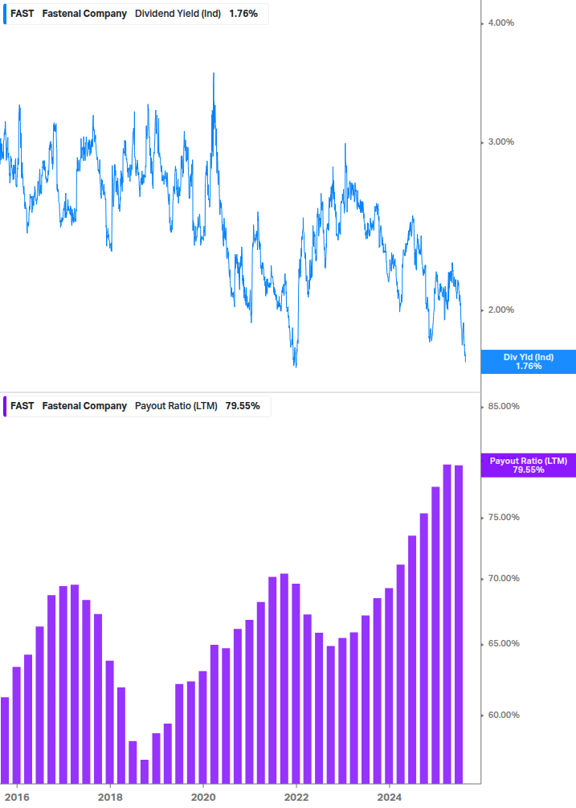Screen dimensions: 576x808
Task: Click the 85.00% axis label
Action: coord(504,406)
